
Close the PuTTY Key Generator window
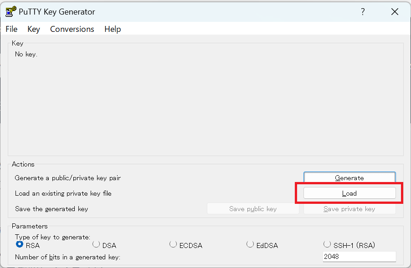[x=395, y=11]
